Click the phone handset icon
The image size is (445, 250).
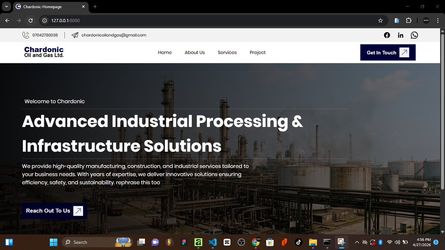coord(26,35)
